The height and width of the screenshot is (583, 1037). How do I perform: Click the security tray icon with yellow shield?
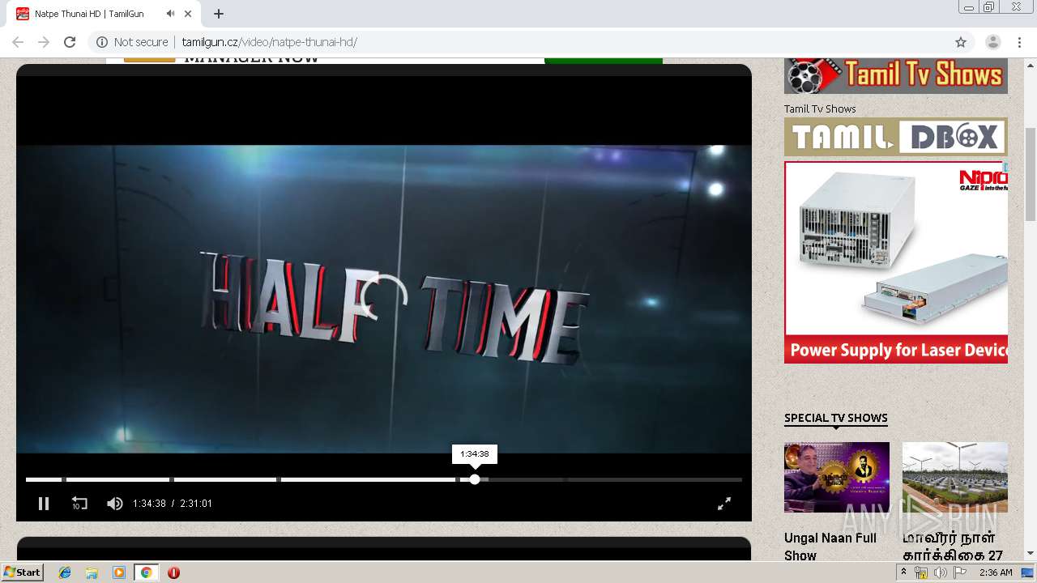click(921, 572)
